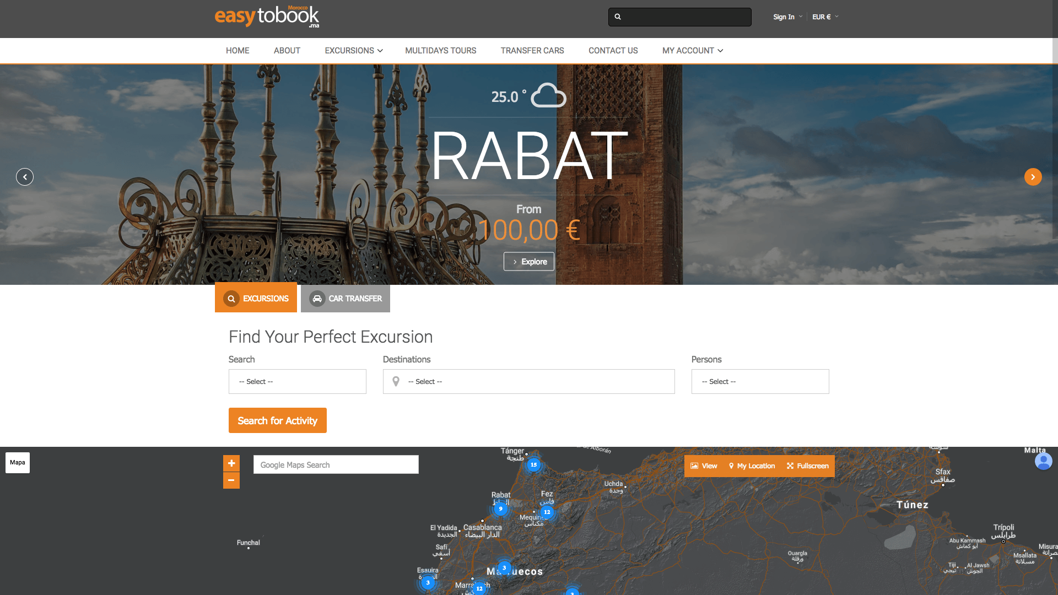Click the RABAT slide title
The height and width of the screenshot is (595, 1058).
click(529, 156)
